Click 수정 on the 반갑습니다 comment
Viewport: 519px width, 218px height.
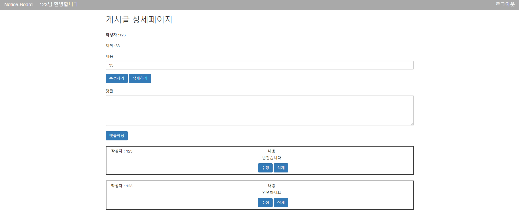[x=265, y=168]
